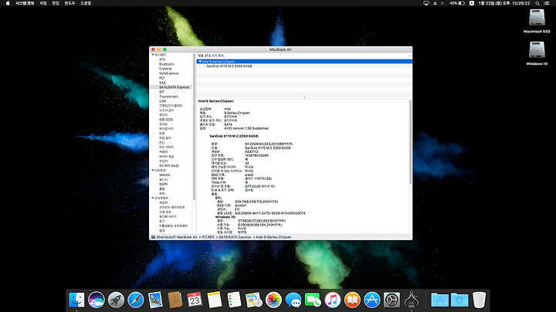Viewport: 556px width, 312px height.
Task: Click volume speaker icon in menu bar
Action: (x=442, y=3)
